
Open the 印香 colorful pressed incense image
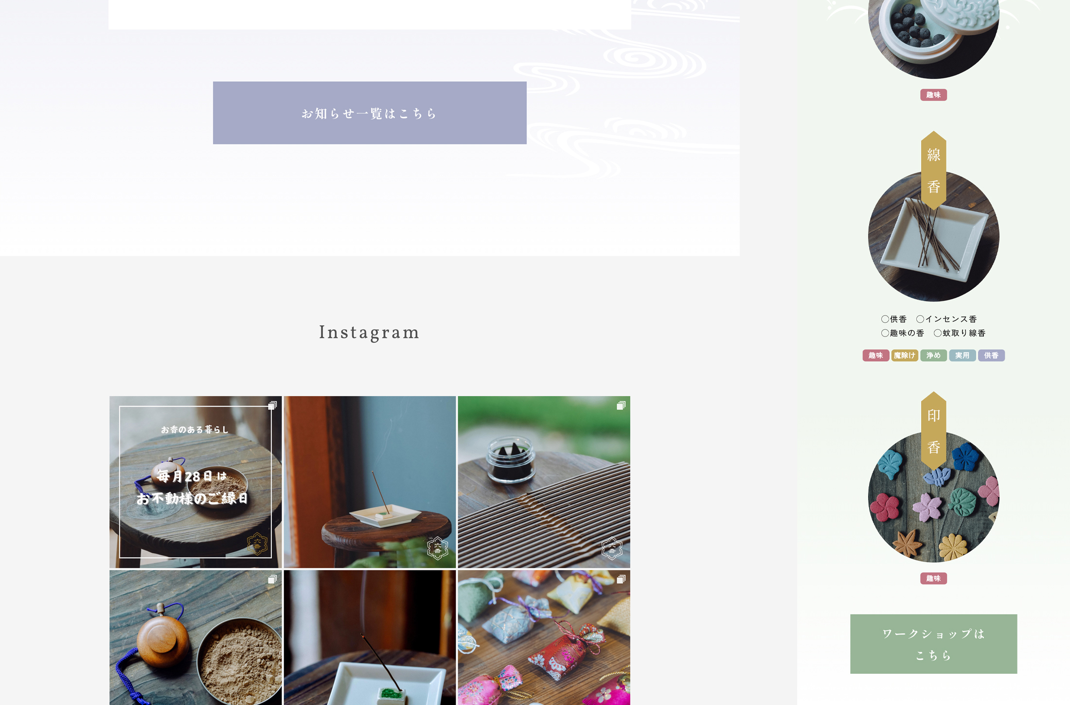pyautogui.click(x=933, y=497)
